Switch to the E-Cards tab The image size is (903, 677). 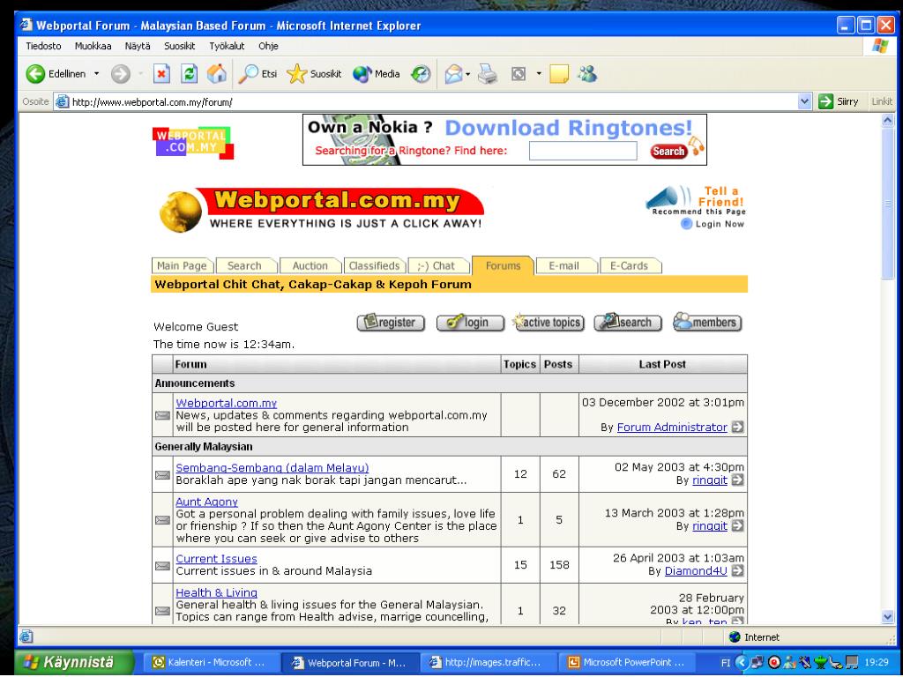pyautogui.click(x=630, y=266)
